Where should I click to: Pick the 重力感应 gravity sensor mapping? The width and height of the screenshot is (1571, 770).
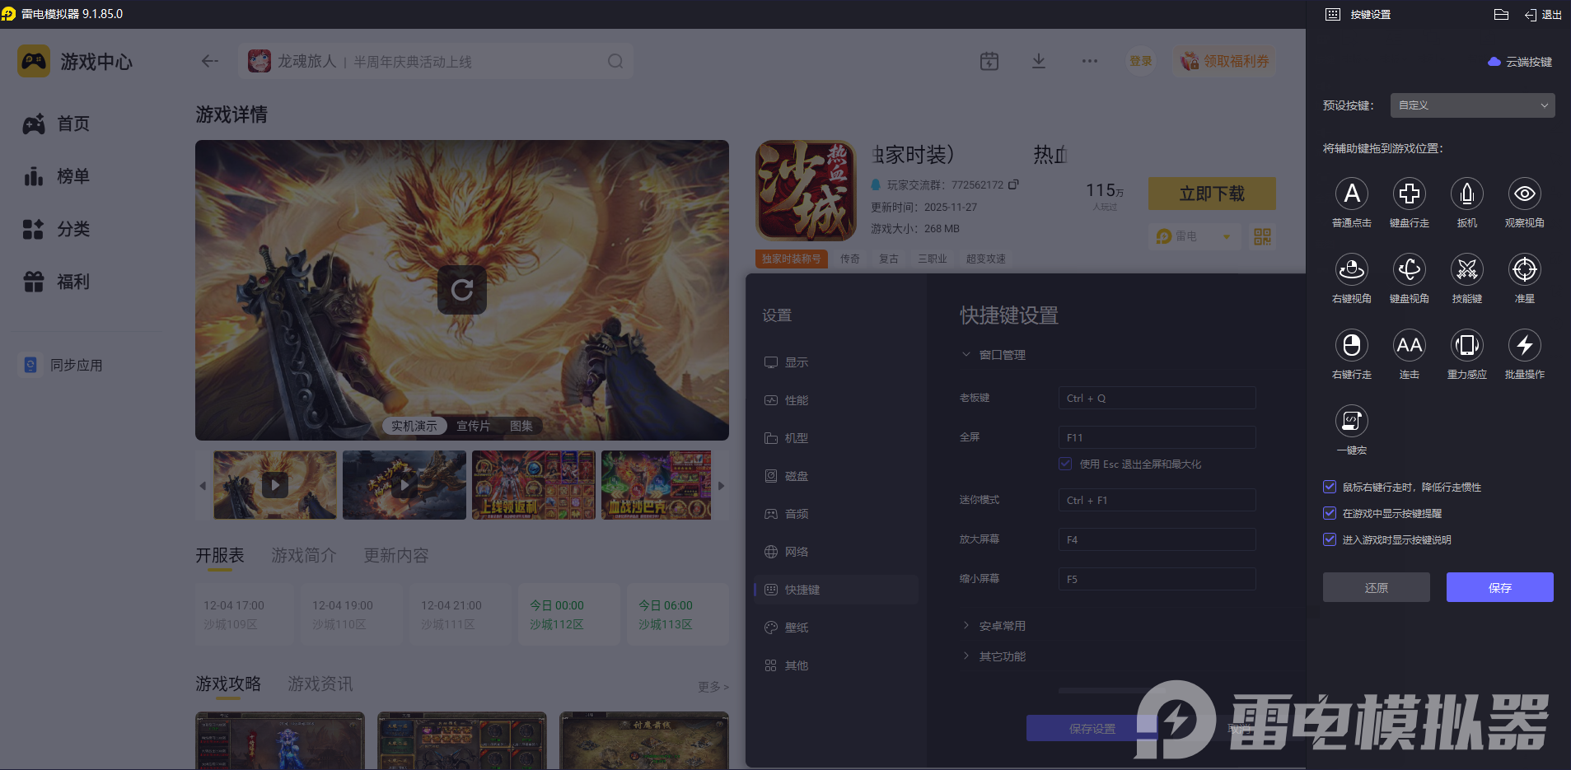pos(1466,354)
